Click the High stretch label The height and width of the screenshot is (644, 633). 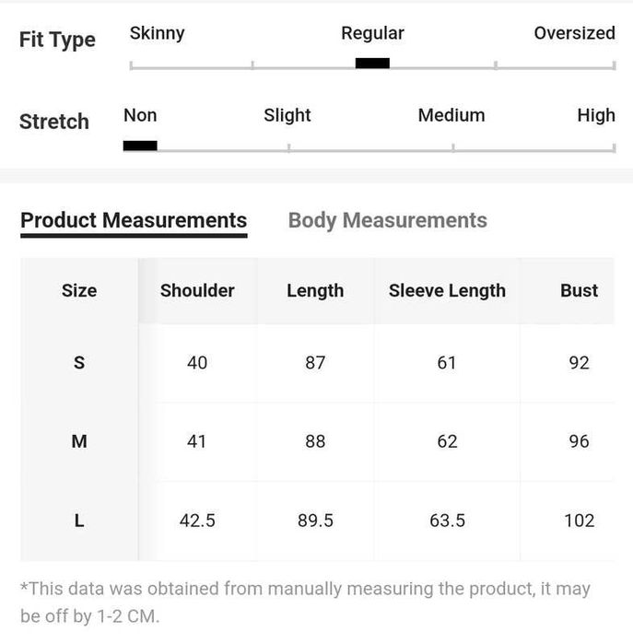coord(595,115)
